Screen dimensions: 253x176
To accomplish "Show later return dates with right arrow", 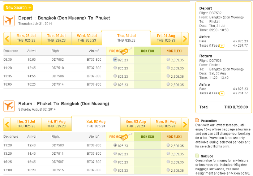I will (185, 124).
